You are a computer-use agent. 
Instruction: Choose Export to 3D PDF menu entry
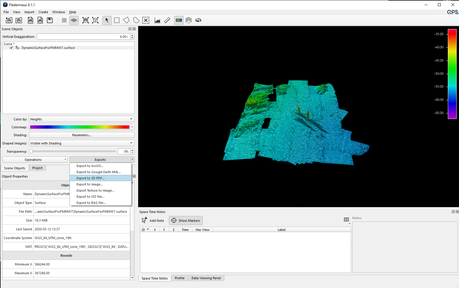coord(91,178)
